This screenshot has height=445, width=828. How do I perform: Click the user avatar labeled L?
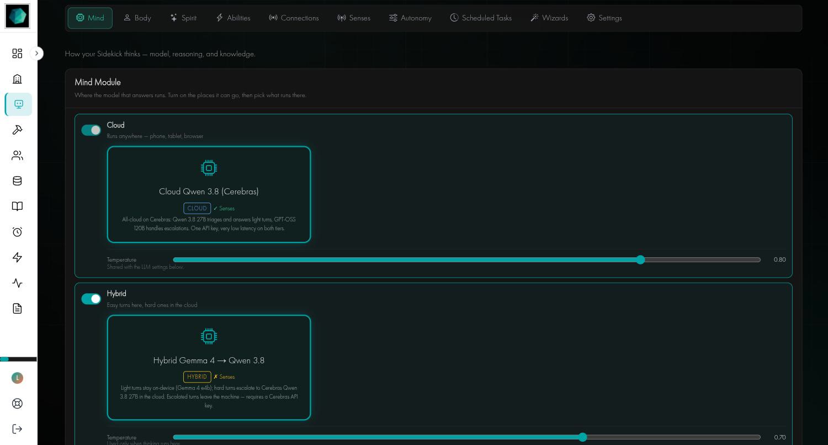(17, 378)
